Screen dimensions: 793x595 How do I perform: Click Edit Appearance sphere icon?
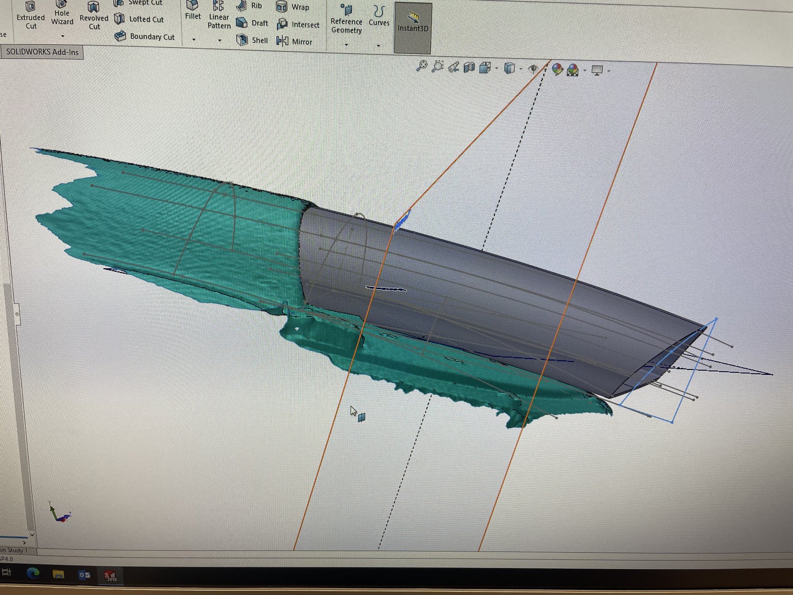557,69
